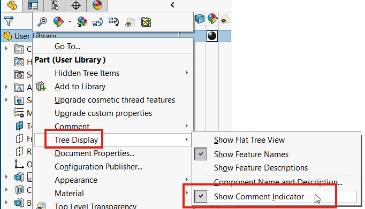
Task: Open Document Properties...
Action: [94, 153]
